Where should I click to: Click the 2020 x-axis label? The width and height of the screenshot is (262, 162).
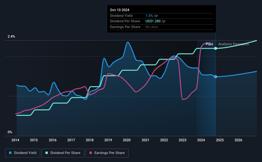(127, 140)
